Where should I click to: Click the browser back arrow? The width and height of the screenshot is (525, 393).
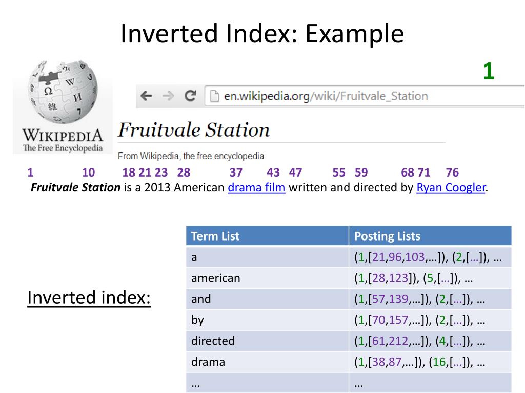[x=147, y=96]
